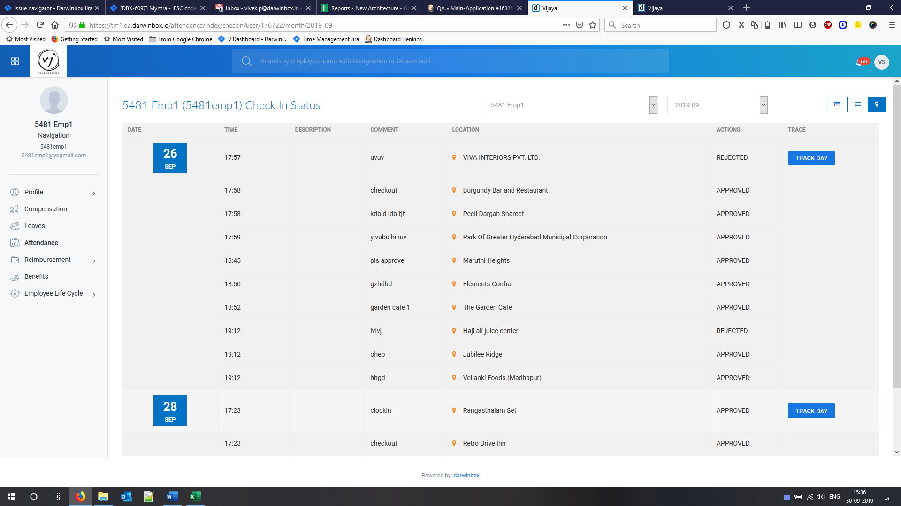Open Attendance from the sidebar
This screenshot has height=506, width=901.
(x=41, y=243)
